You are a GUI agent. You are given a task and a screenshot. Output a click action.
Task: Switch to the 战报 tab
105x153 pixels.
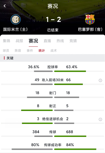point(19,41)
